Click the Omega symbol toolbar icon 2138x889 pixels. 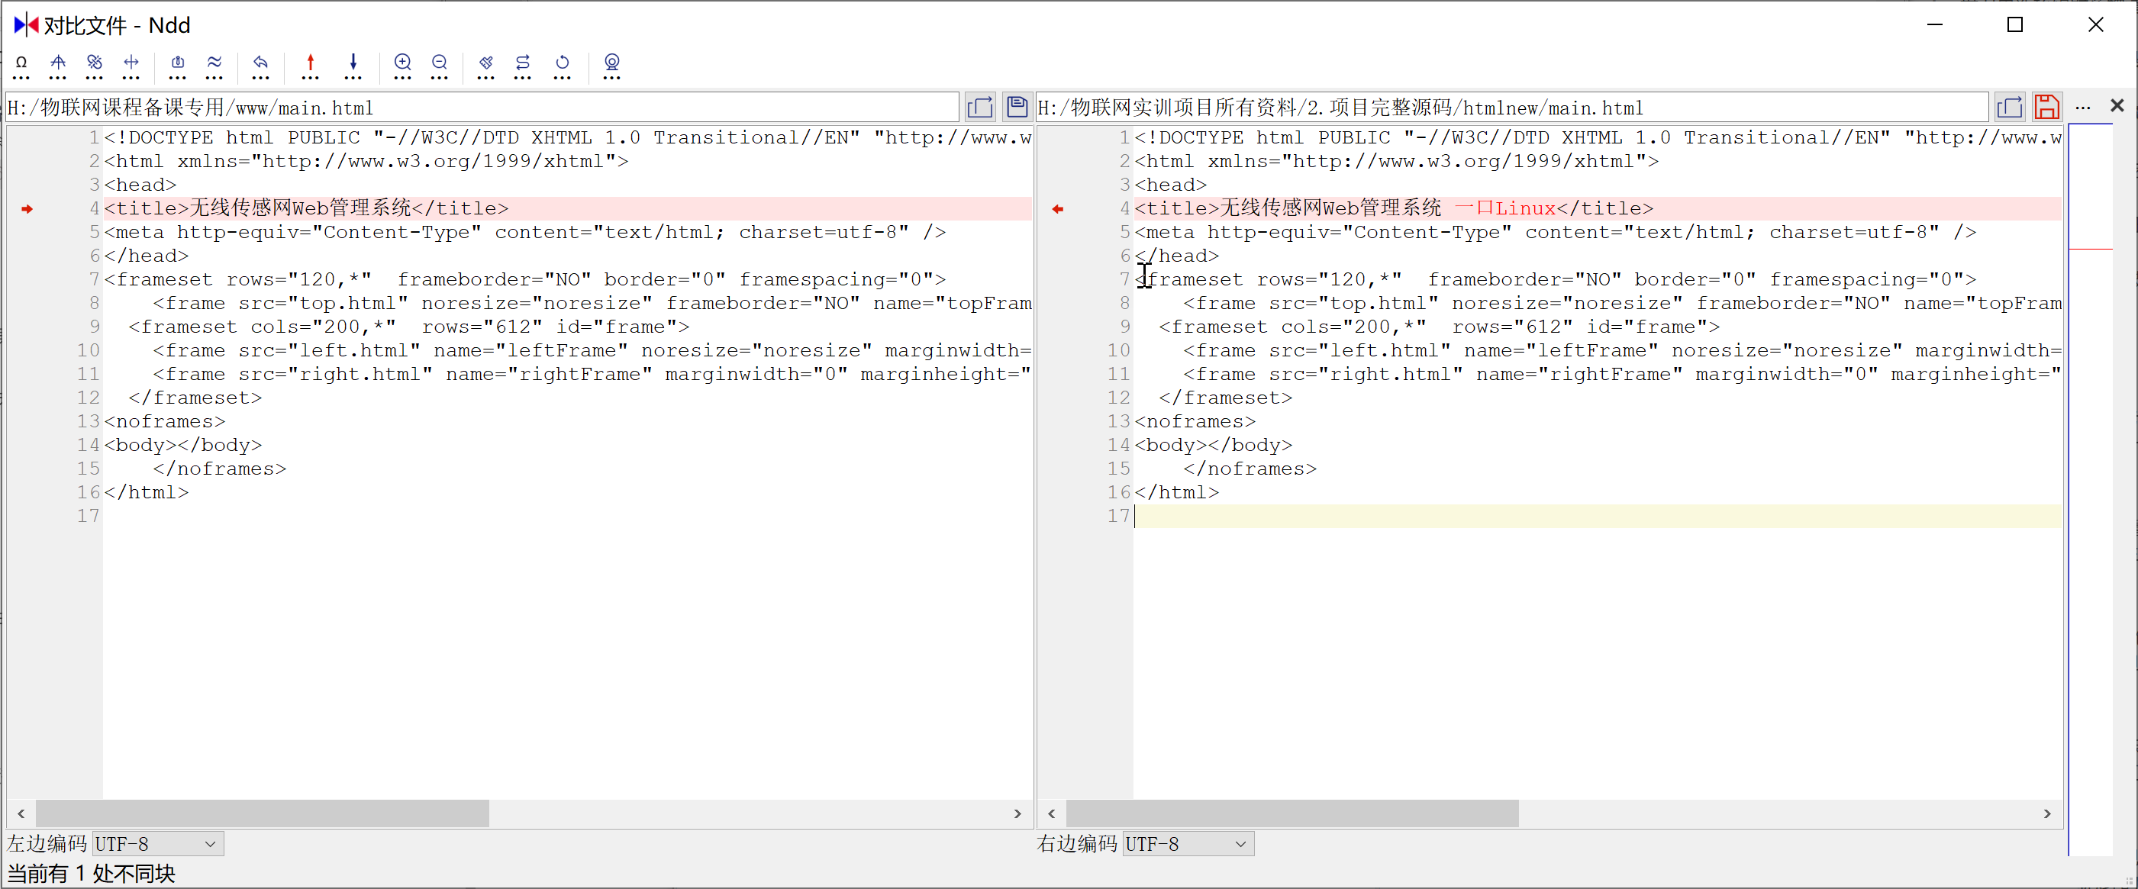coord(21,63)
